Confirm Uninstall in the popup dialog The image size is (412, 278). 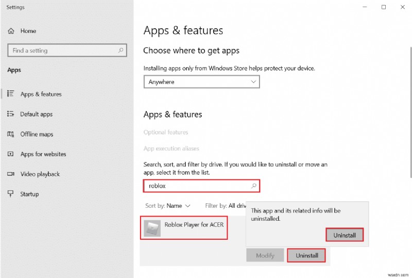(x=345, y=235)
